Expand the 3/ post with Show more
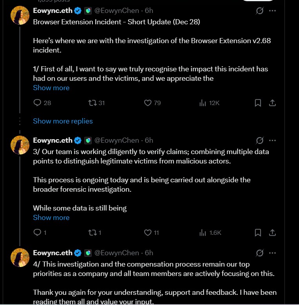This screenshot has height=305, width=299. 51,218
